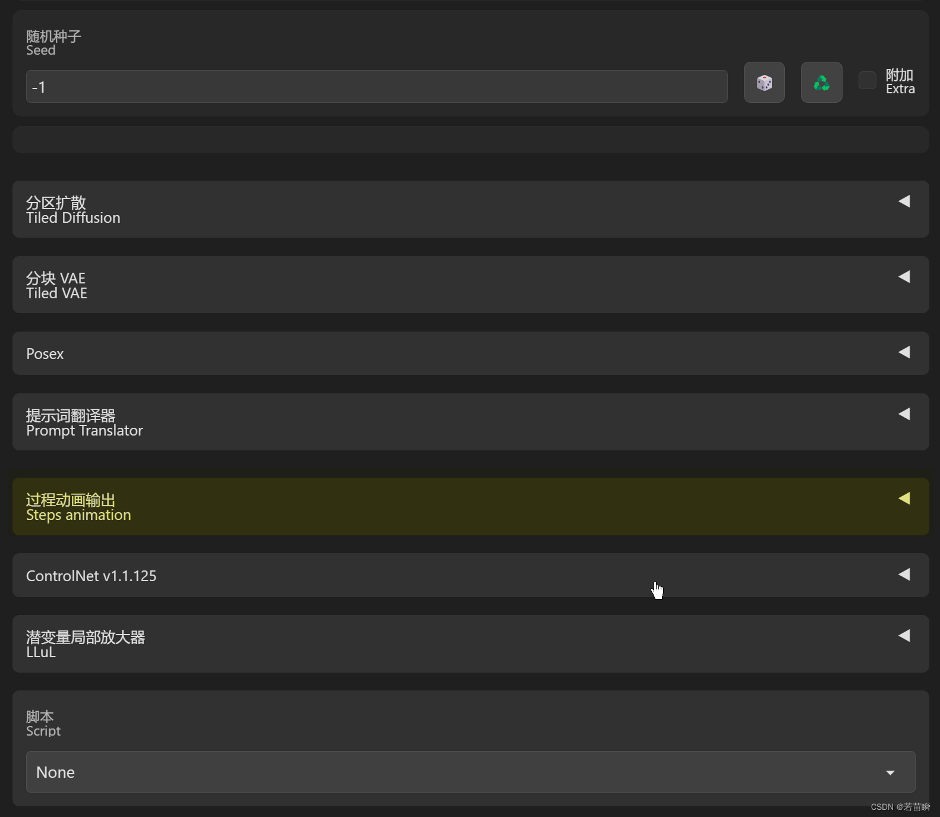Enable the Extra seed checkbox
Image resolution: width=940 pixels, height=817 pixels.
tap(868, 80)
